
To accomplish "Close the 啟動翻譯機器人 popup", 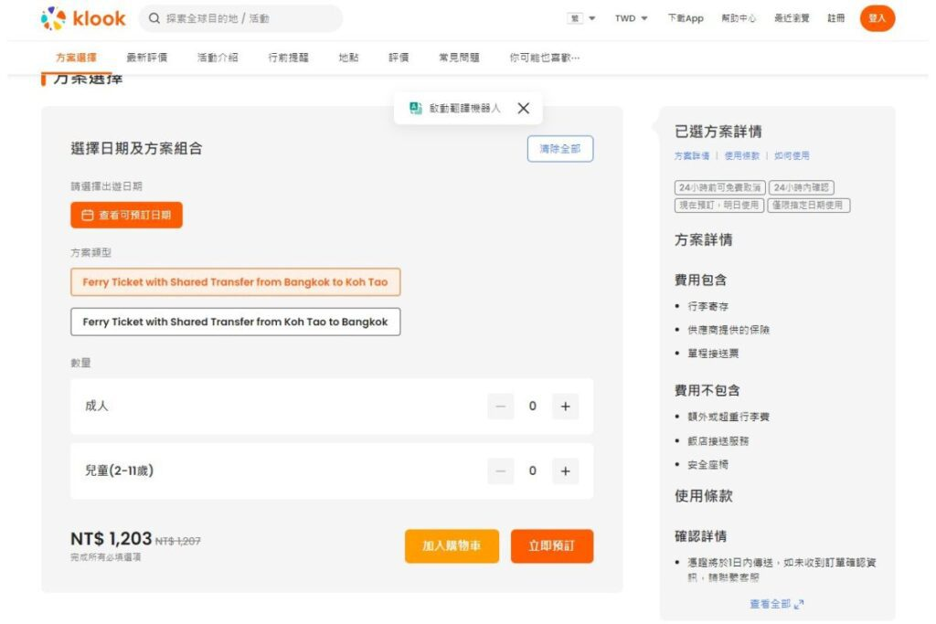I will pyautogui.click(x=524, y=108).
